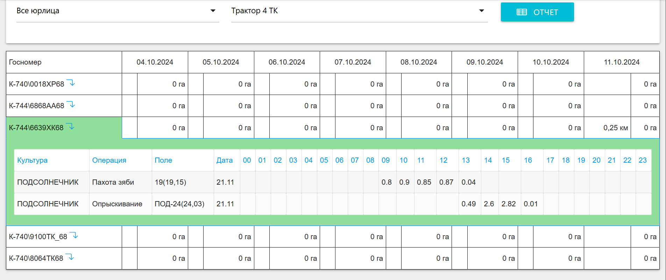This screenshot has width=666, height=280.
Task: Expand row K-740\0018XP68 arrow icon
Action: click(x=71, y=83)
